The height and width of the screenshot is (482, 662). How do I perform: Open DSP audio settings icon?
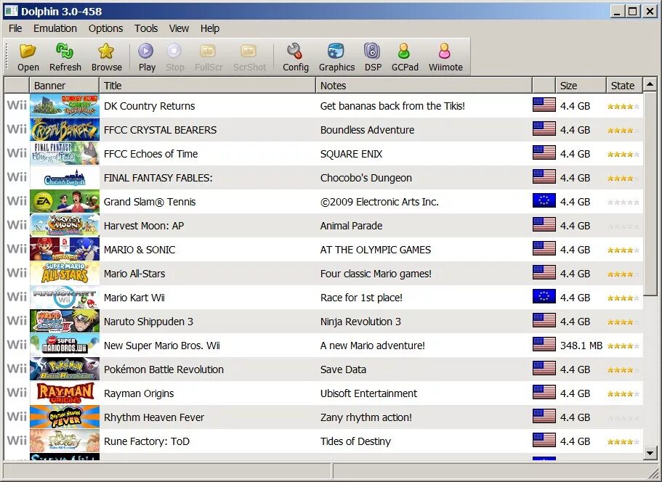click(x=372, y=52)
